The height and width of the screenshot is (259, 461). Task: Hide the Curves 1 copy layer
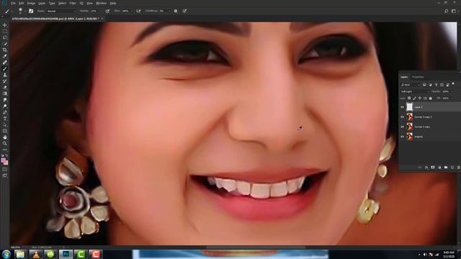click(402, 127)
